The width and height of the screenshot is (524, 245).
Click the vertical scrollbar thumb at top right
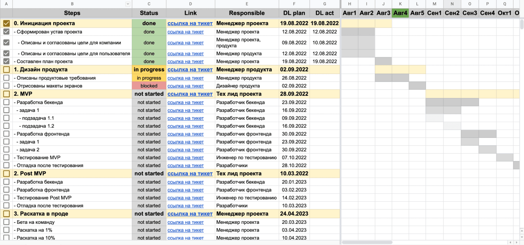point(522,24)
